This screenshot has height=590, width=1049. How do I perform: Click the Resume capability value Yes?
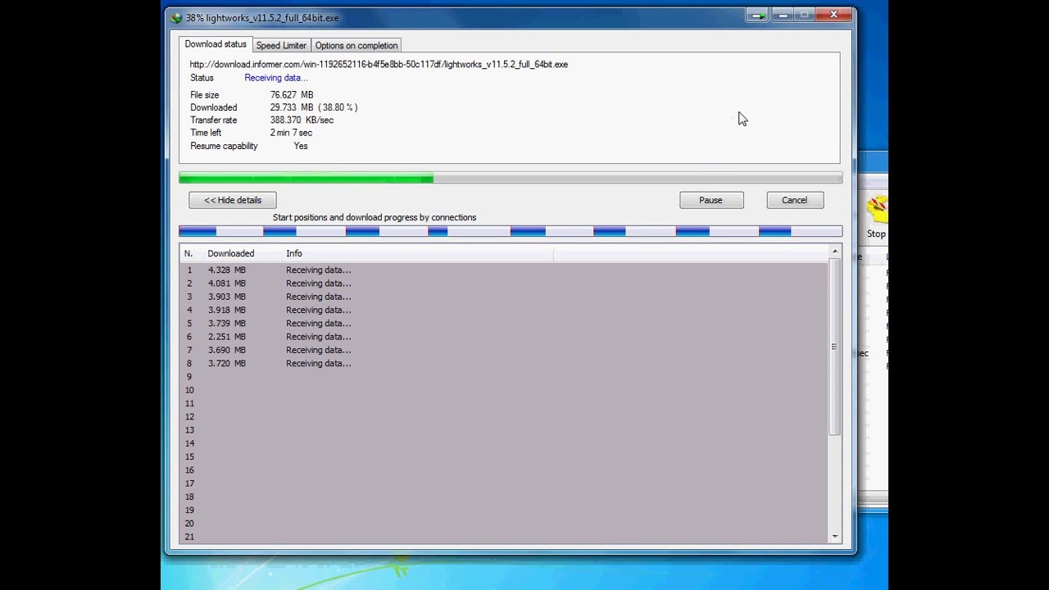[301, 146]
